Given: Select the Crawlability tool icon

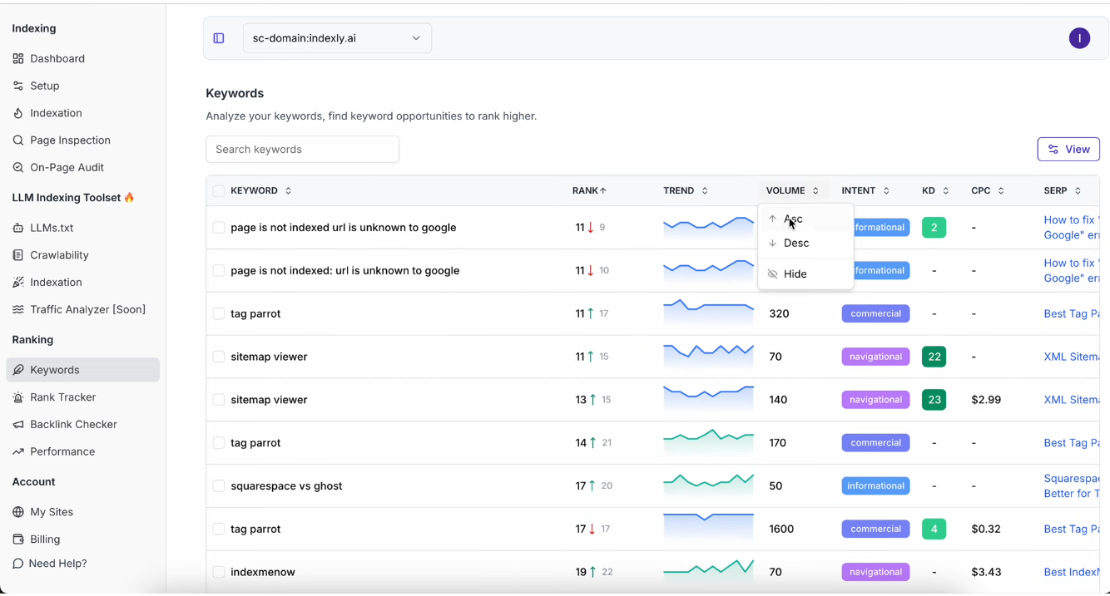Looking at the screenshot, I should [x=17, y=254].
